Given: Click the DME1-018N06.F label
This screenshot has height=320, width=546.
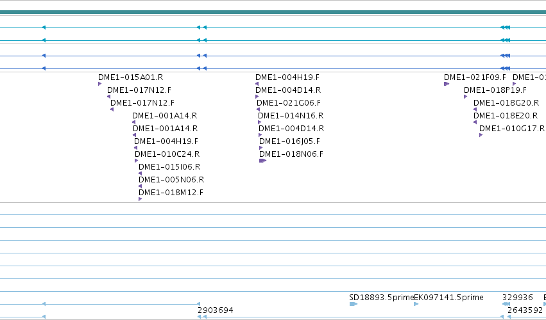Looking at the screenshot, I should tap(291, 154).
